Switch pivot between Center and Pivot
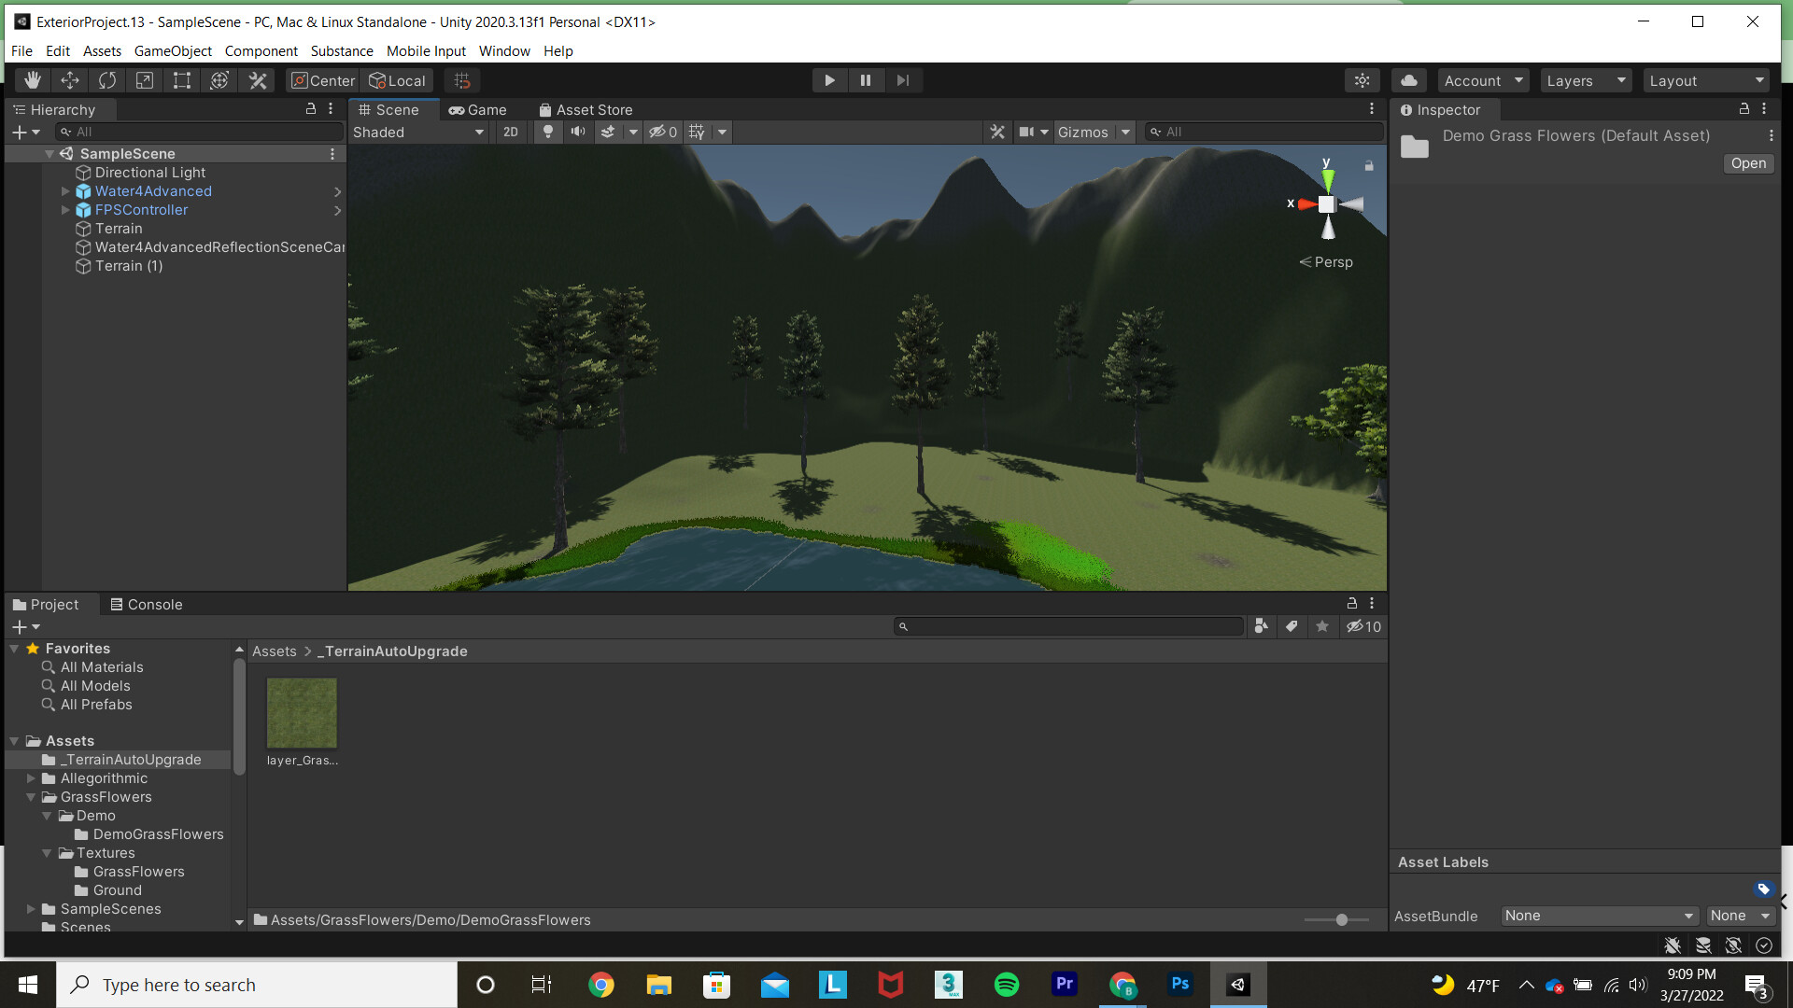1793x1008 pixels. point(321,80)
